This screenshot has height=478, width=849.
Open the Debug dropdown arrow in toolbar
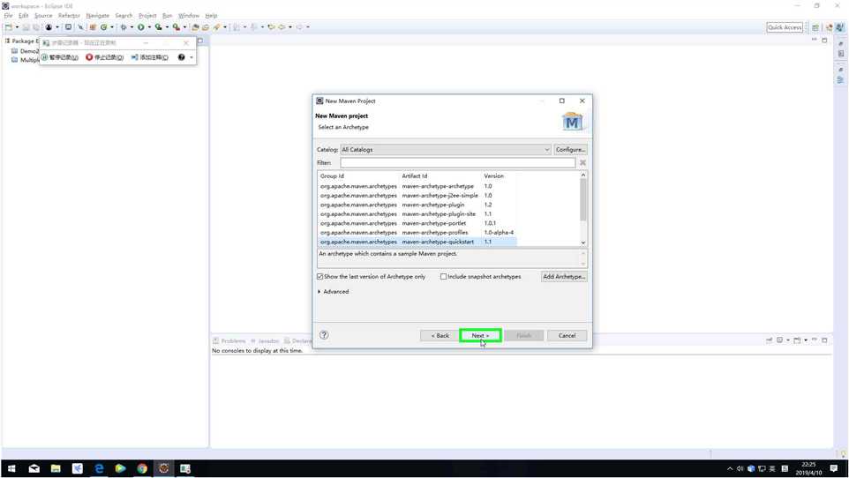coord(131,27)
